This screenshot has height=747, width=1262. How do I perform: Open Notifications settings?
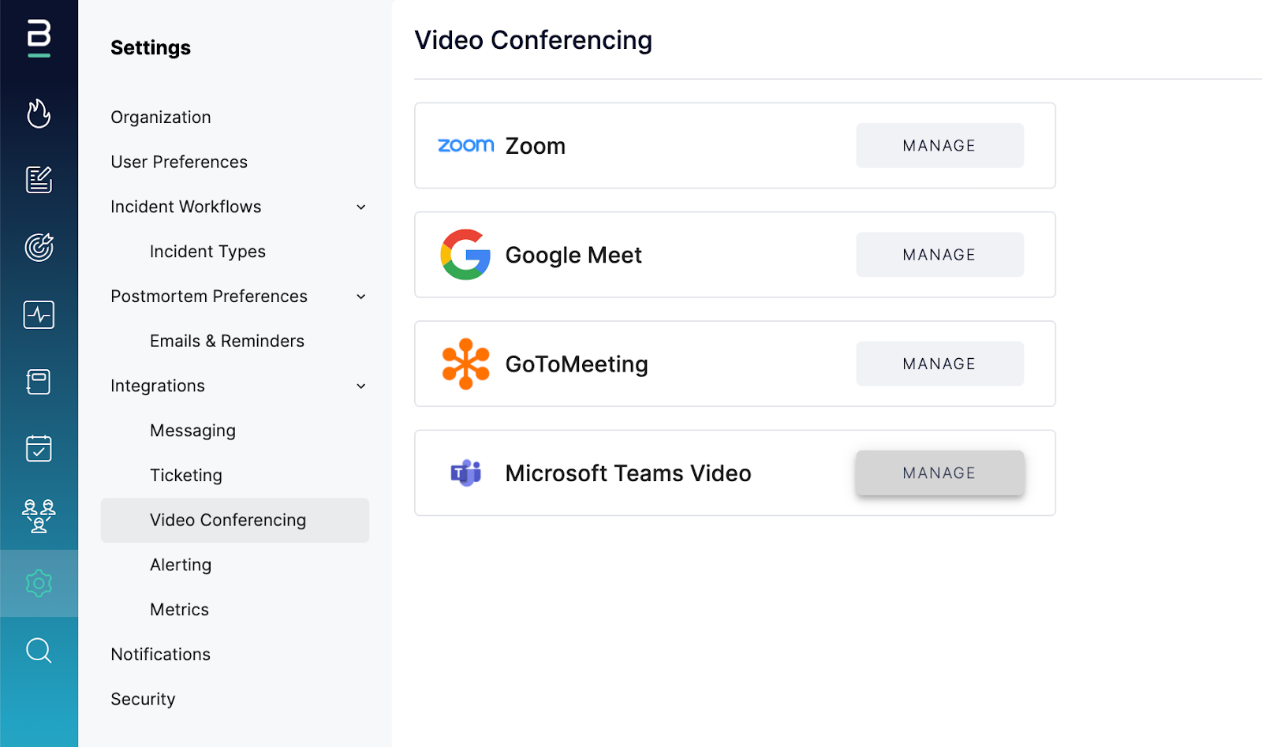[x=161, y=654]
